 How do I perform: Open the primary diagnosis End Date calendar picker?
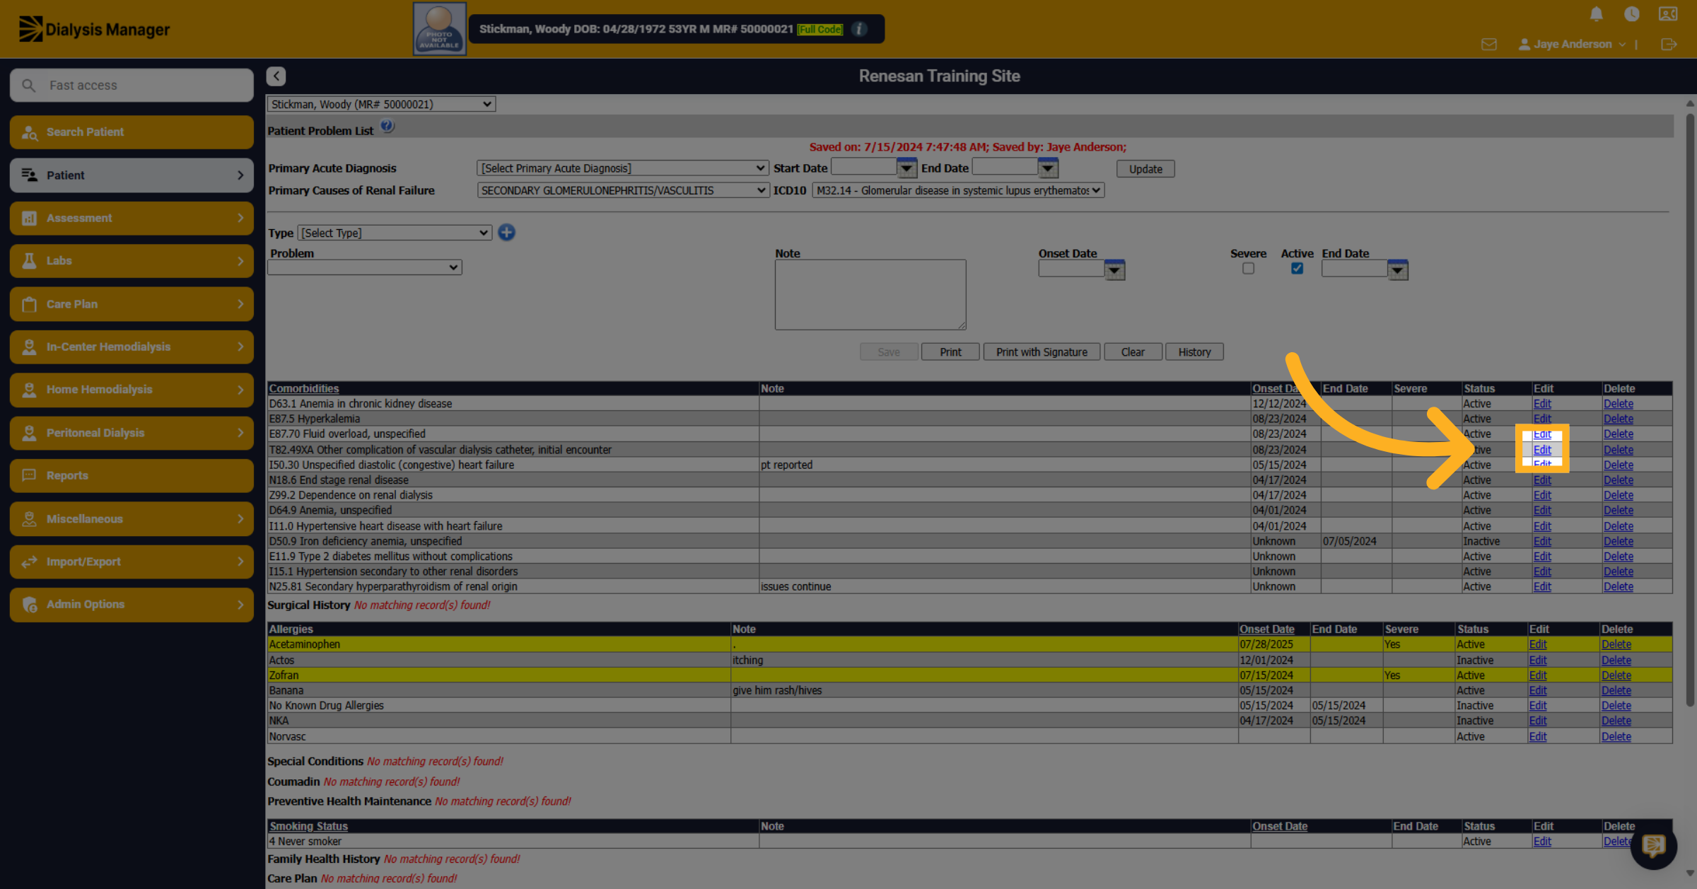click(x=1048, y=168)
